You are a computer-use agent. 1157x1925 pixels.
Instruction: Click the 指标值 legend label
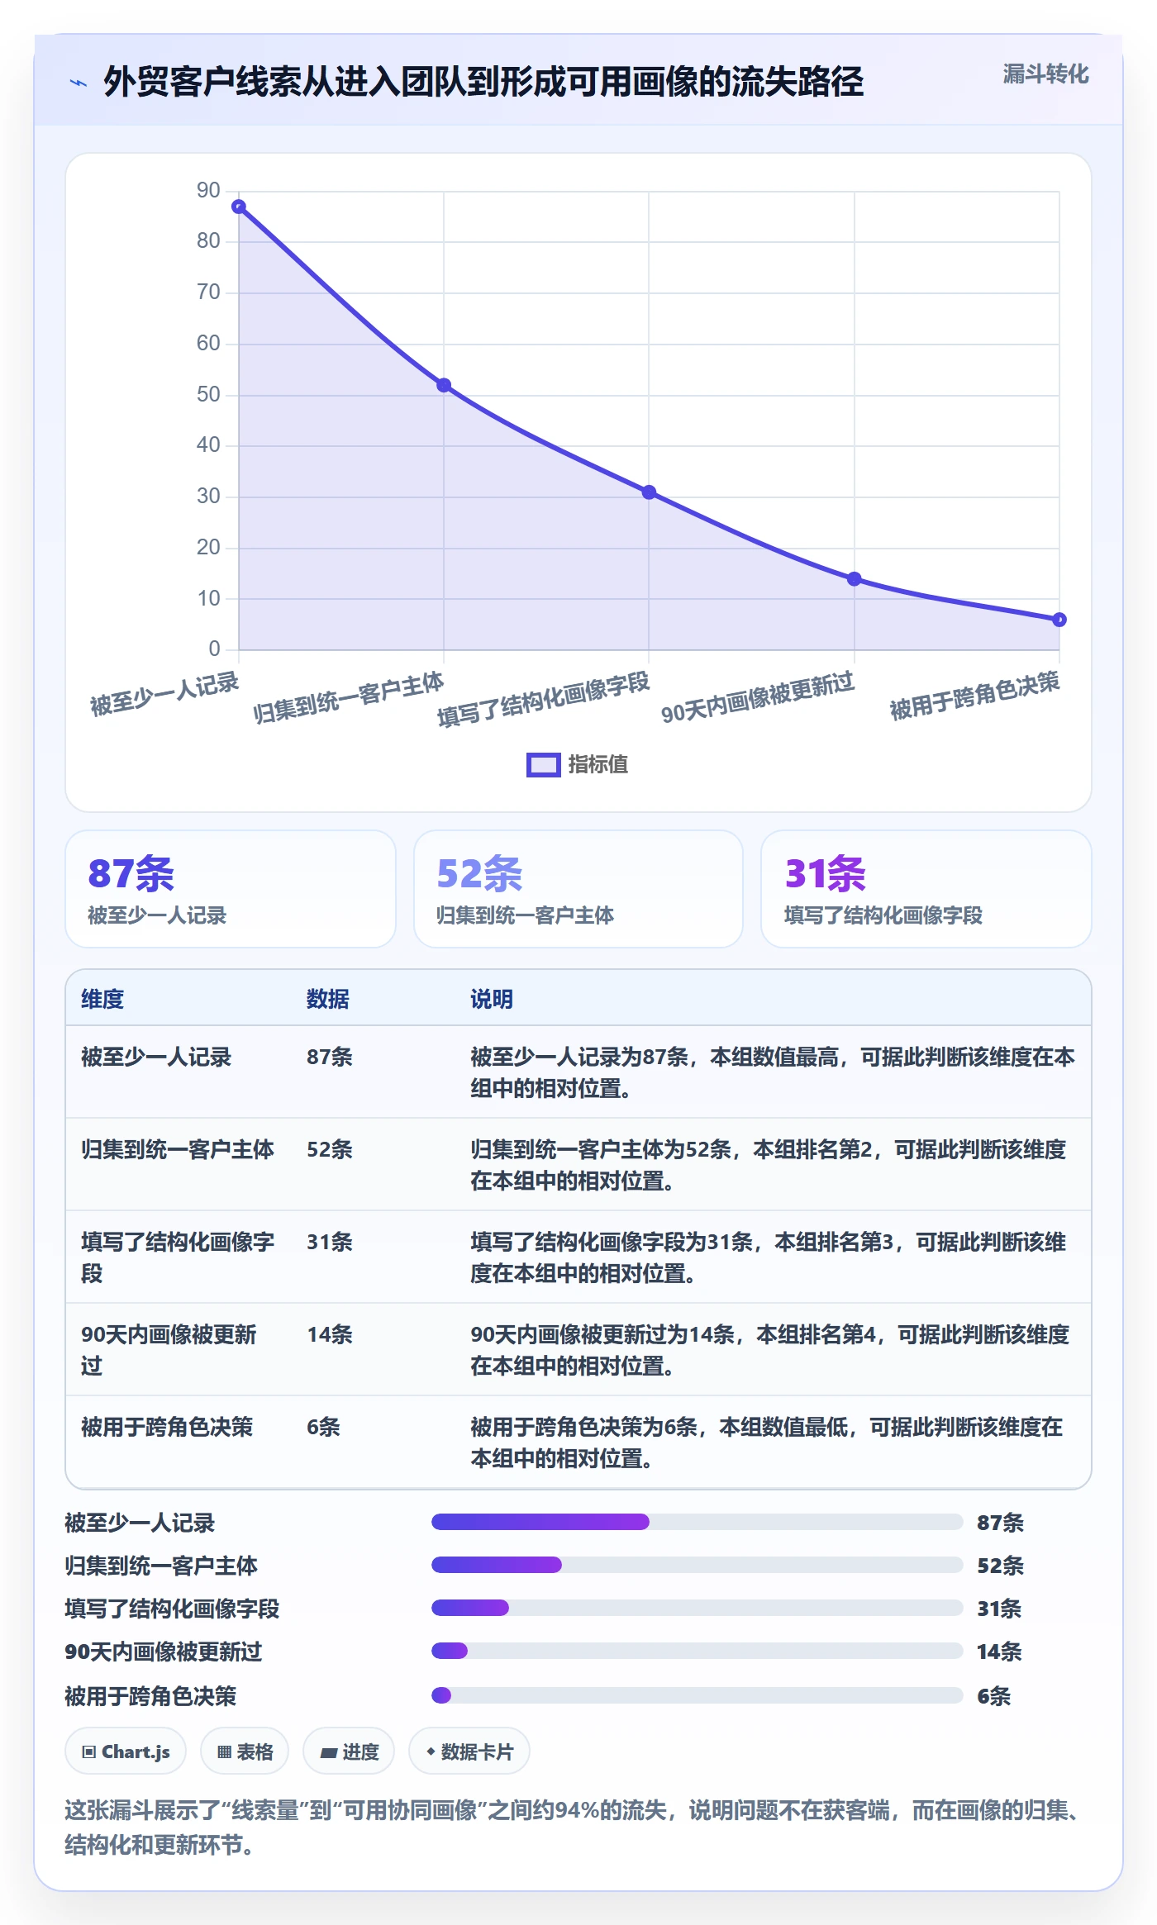tap(598, 765)
